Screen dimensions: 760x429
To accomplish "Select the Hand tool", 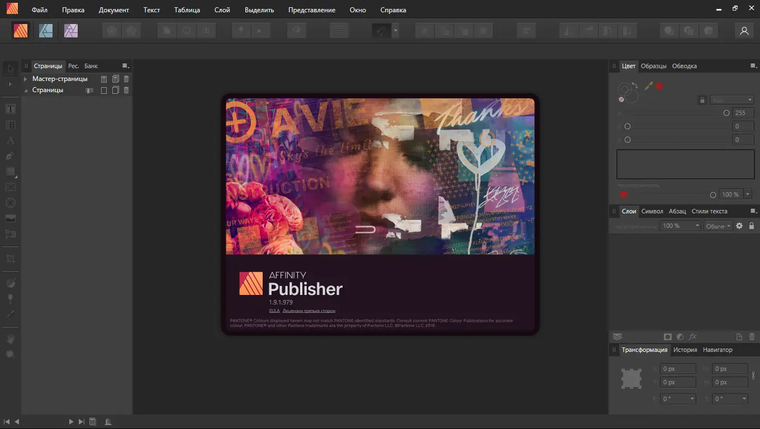I will (10, 339).
